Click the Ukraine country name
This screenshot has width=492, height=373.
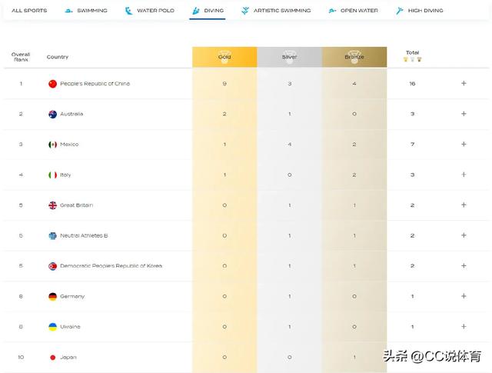70,327
